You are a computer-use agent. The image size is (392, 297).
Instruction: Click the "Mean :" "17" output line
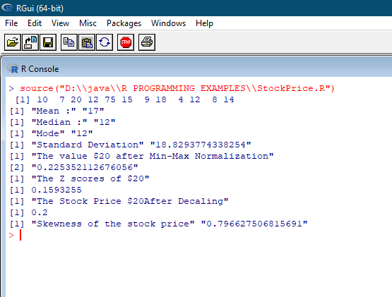[57, 111]
